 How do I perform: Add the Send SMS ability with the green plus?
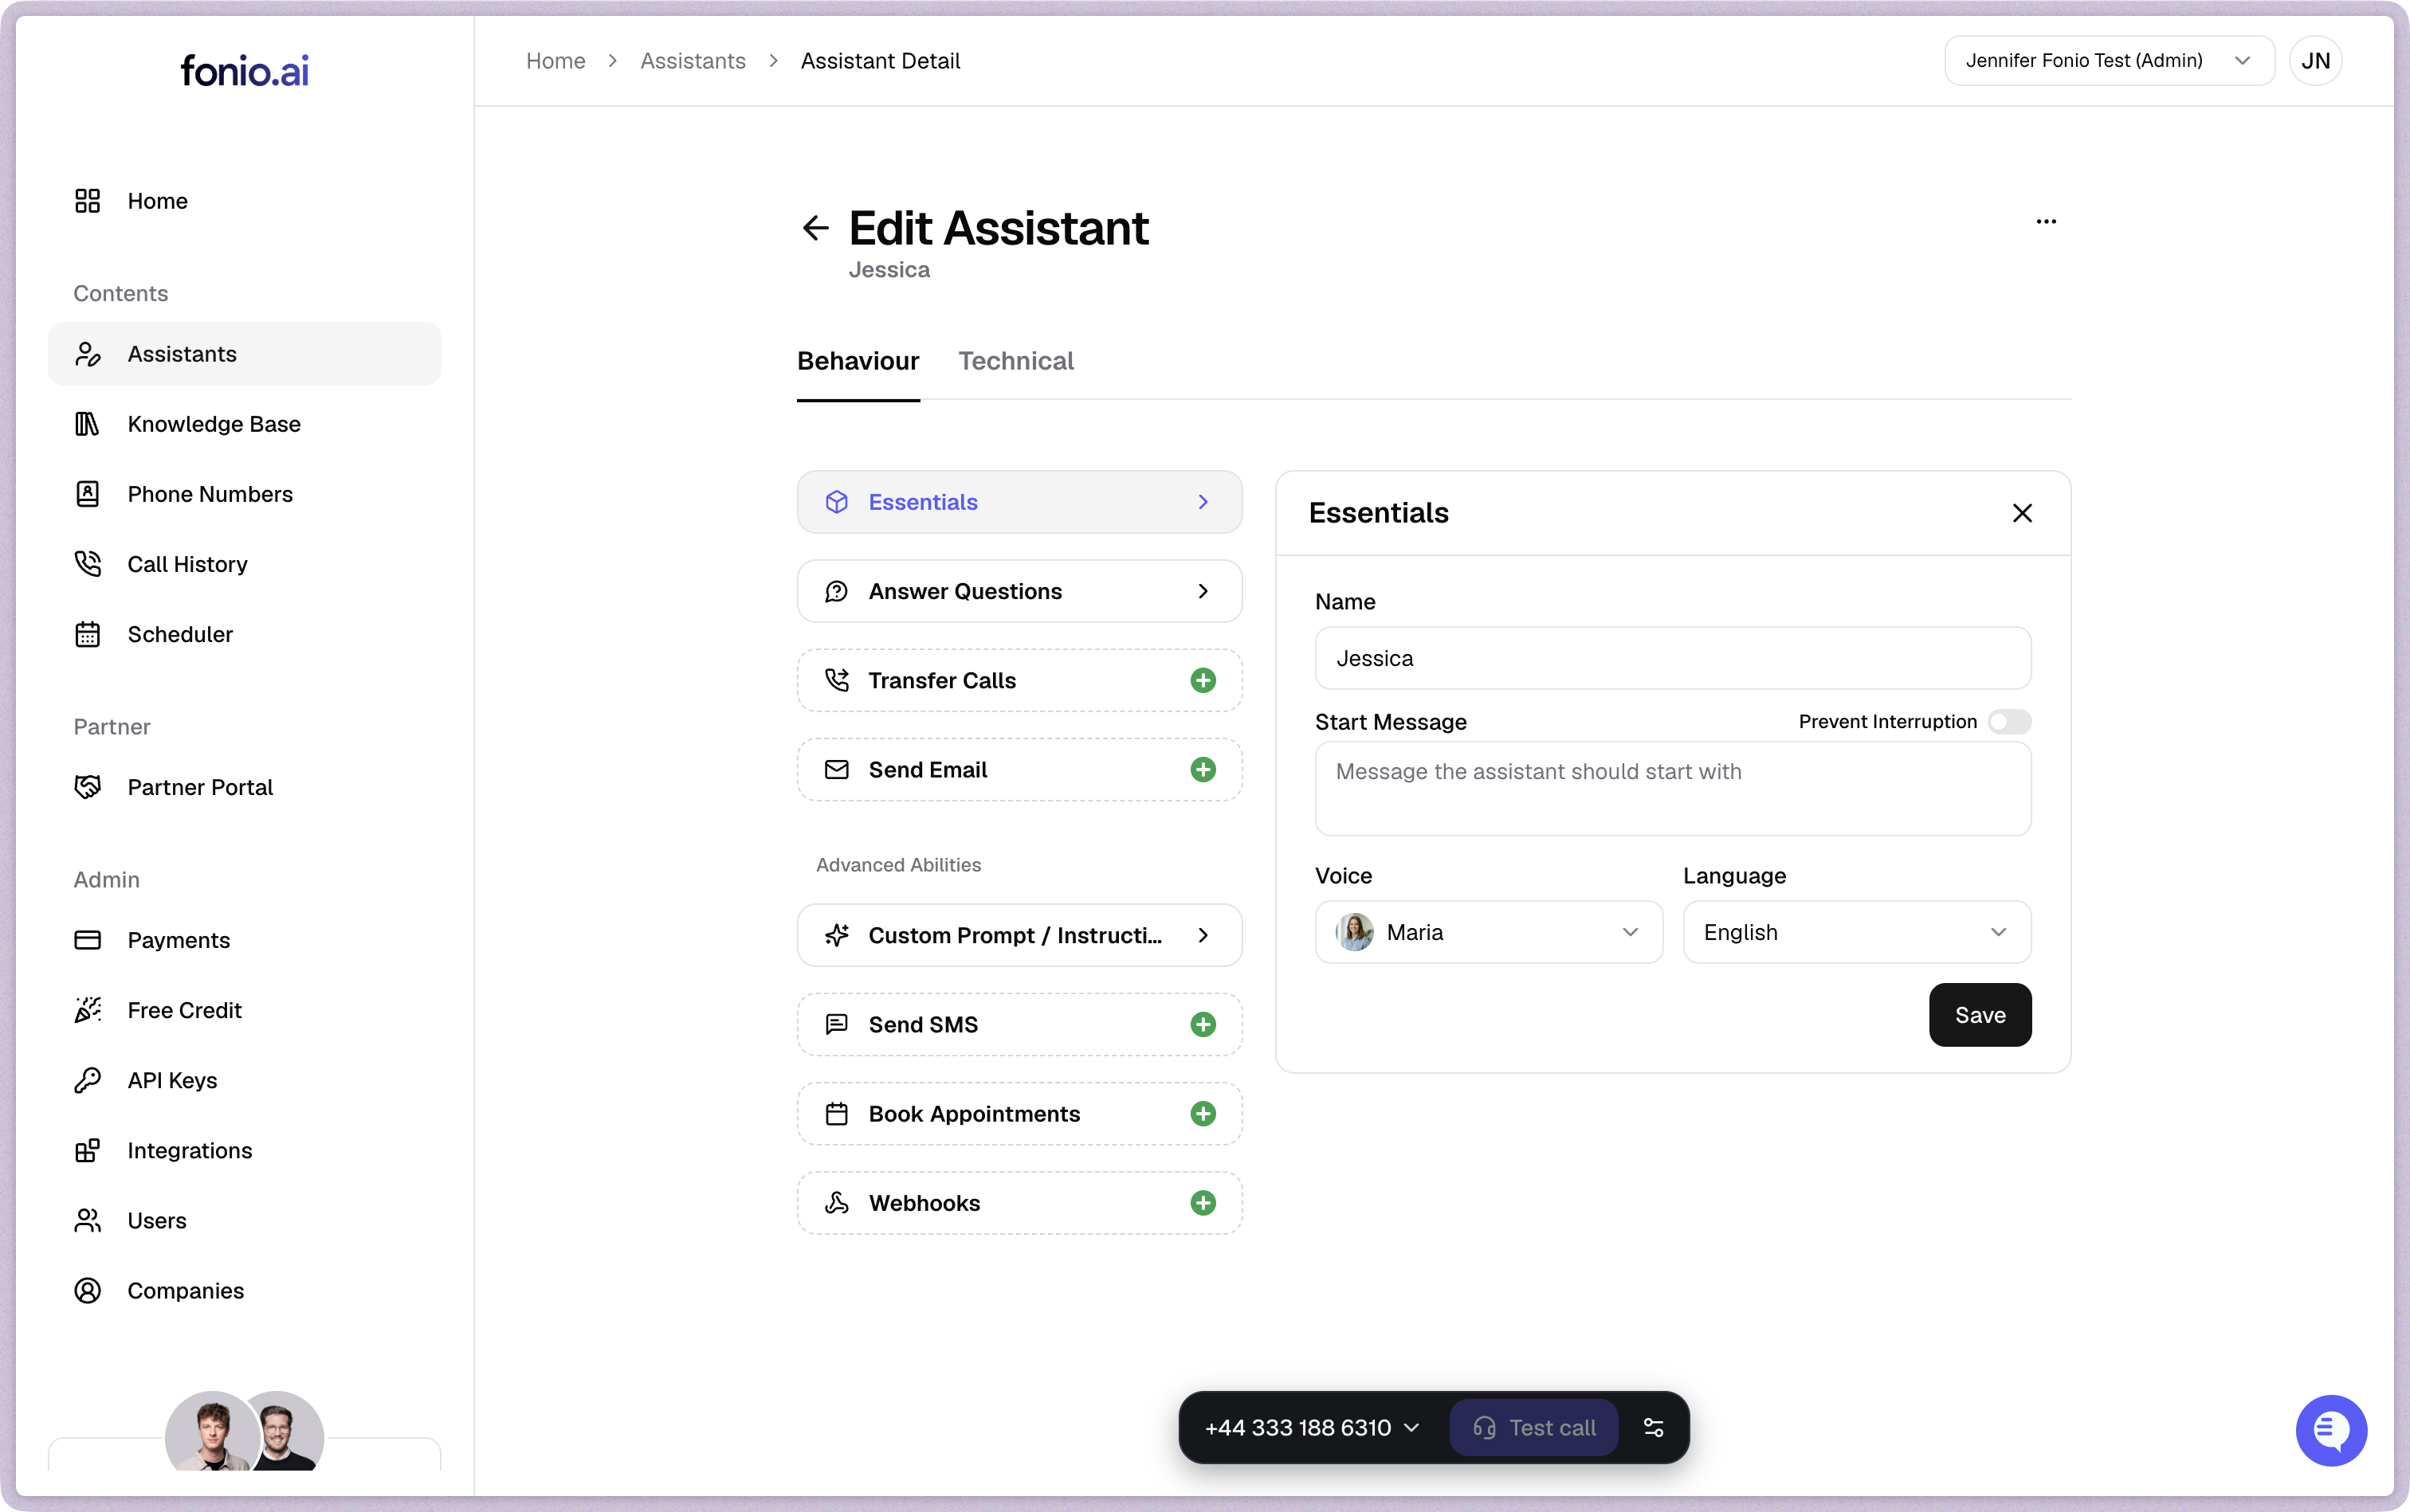pos(1203,1025)
